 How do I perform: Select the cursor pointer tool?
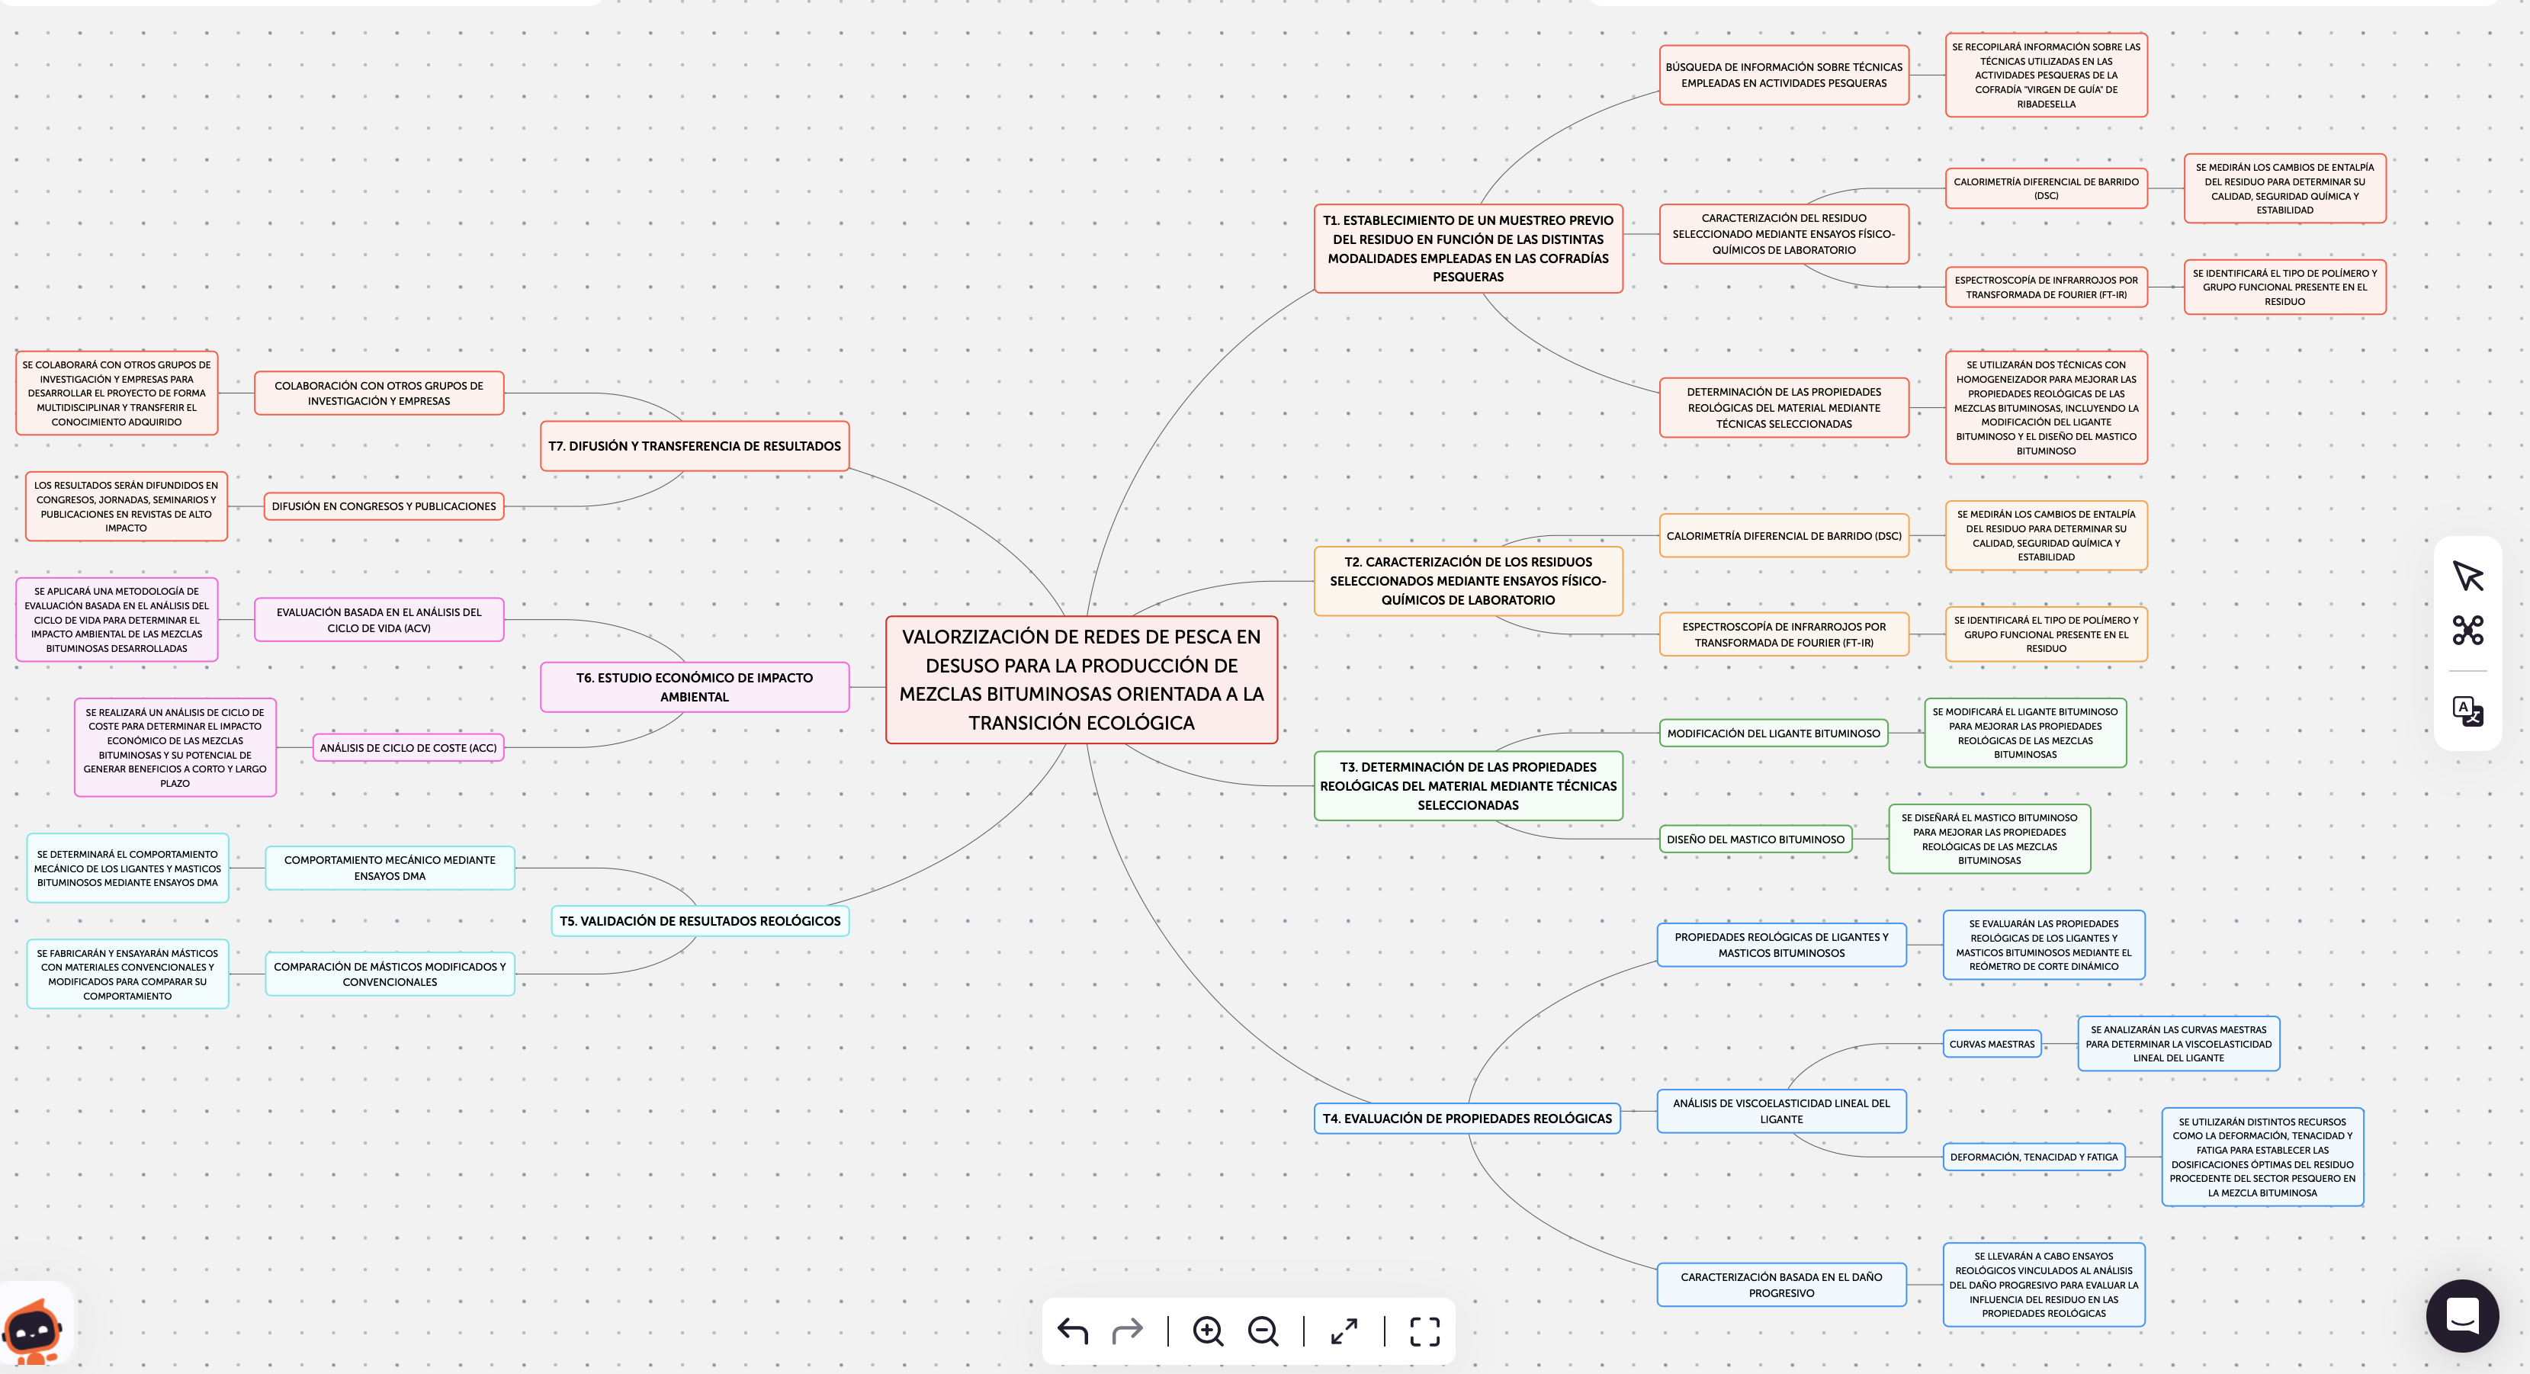pyautogui.click(x=2467, y=576)
